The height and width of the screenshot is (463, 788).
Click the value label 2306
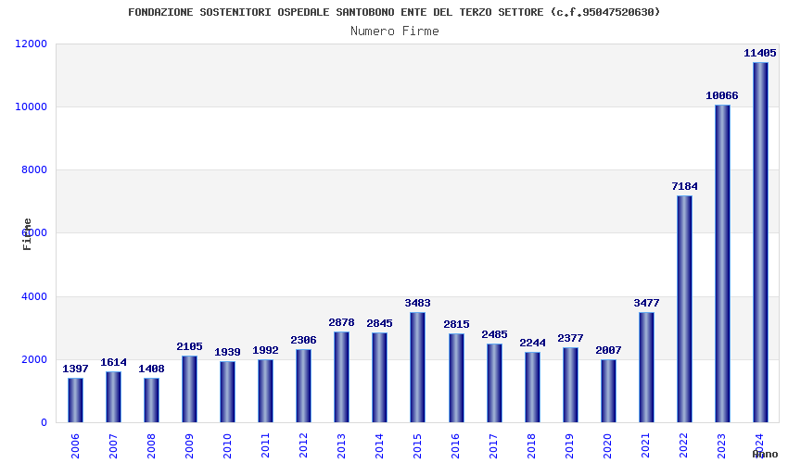click(303, 340)
